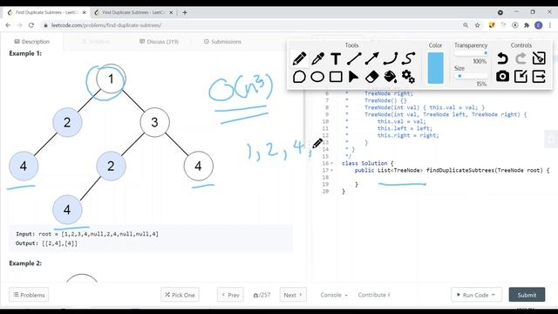Screen dimensions: 558x314
Task: Click the round media indicator in title bar
Action: pyautogui.click(x=500, y=12)
